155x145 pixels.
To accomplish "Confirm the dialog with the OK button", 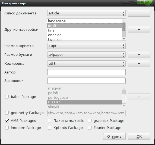I will tap(139, 136).
